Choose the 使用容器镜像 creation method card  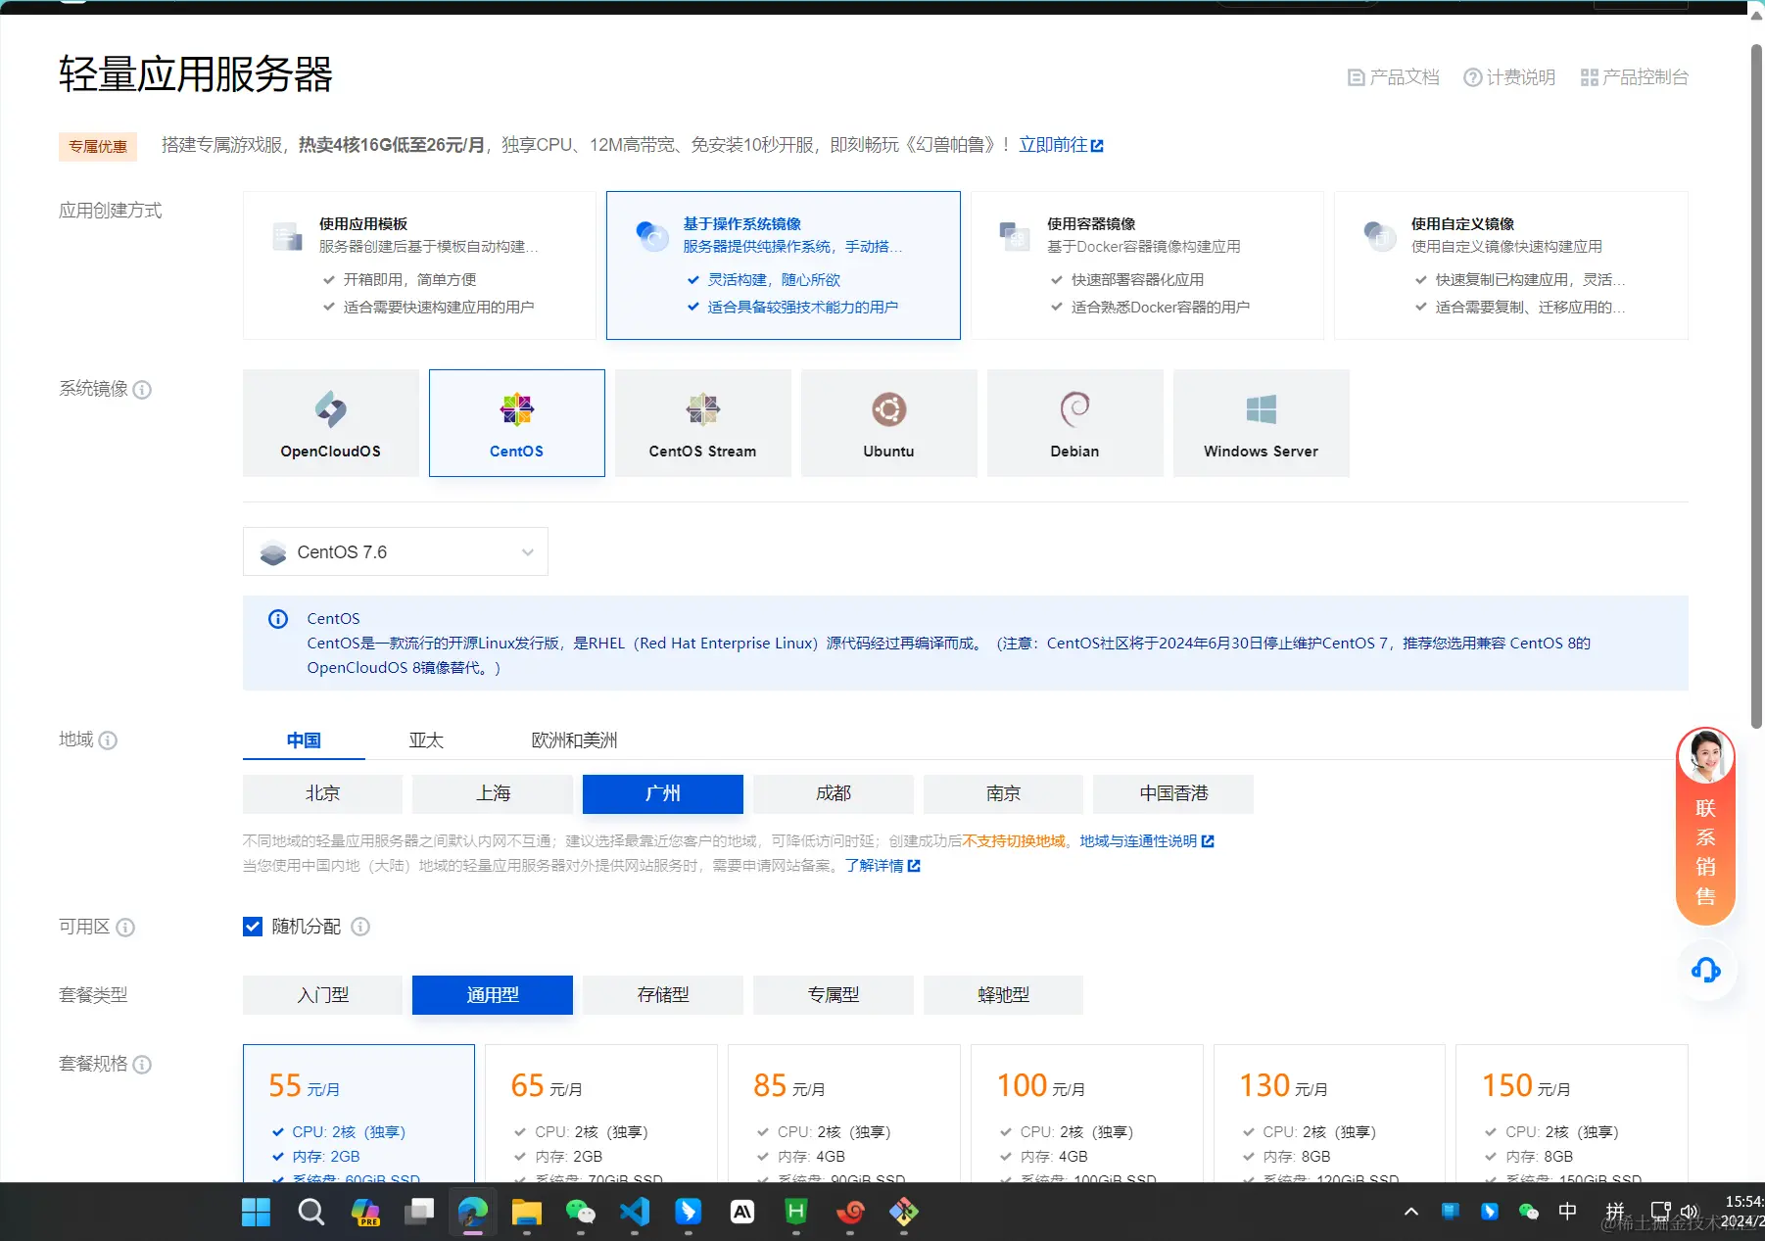tap(1147, 265)
